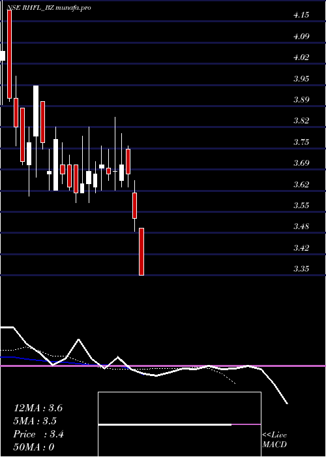The width and height of the screenshot is (326, 457).
Task: Click the 3.82 price axis label
Action: pos(301,121)
